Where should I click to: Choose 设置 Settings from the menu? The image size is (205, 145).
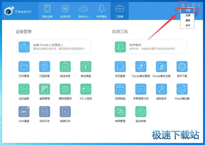click(188, 10)
